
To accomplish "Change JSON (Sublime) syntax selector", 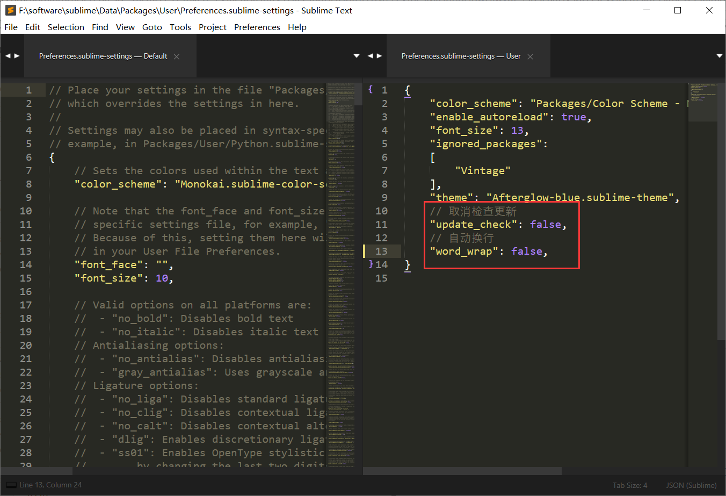I will 692,485.
